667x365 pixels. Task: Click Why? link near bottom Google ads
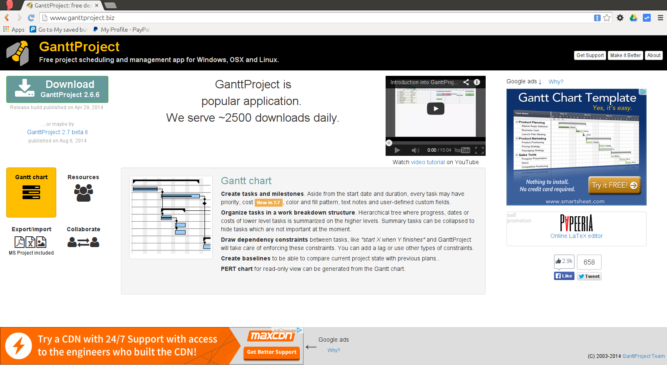coord(333,350)
